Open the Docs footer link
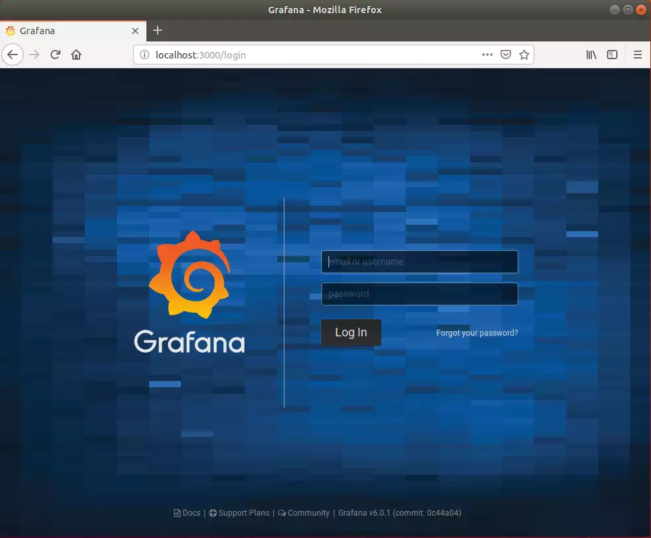This screenshot has width=651, height=538. pos(187,513)
